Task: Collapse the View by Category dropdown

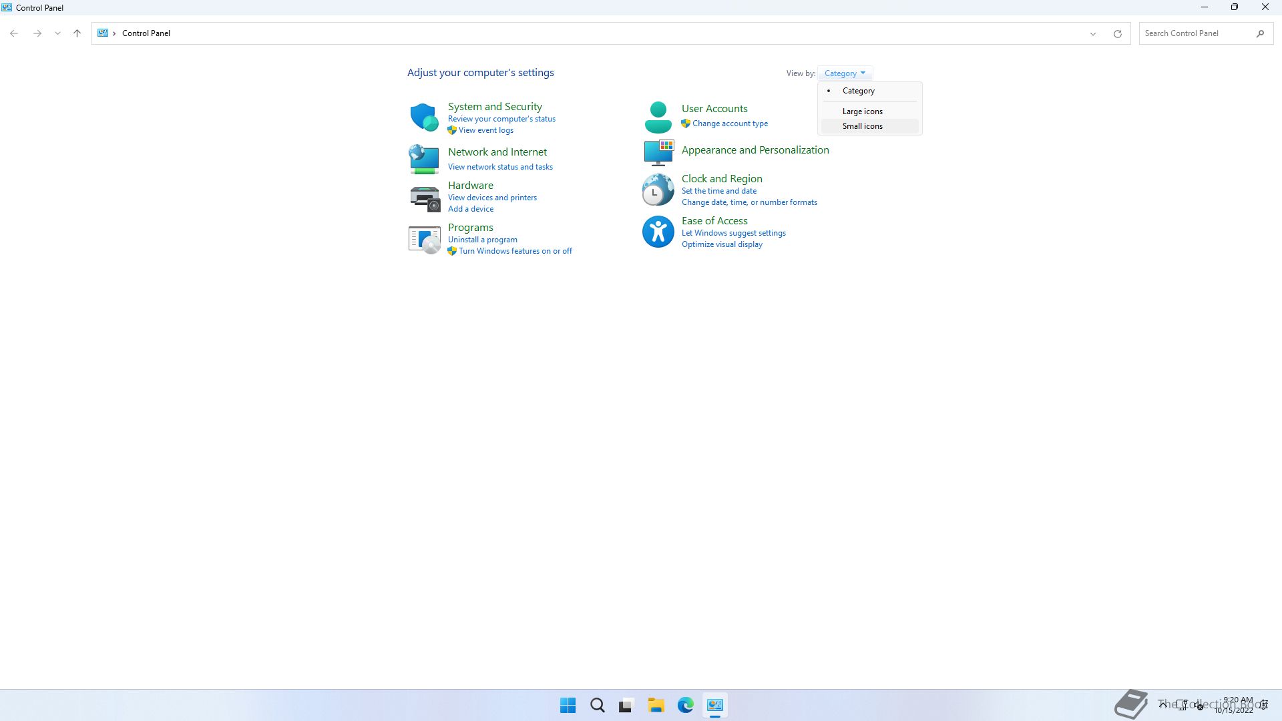Action: click(x=845, y=73)
